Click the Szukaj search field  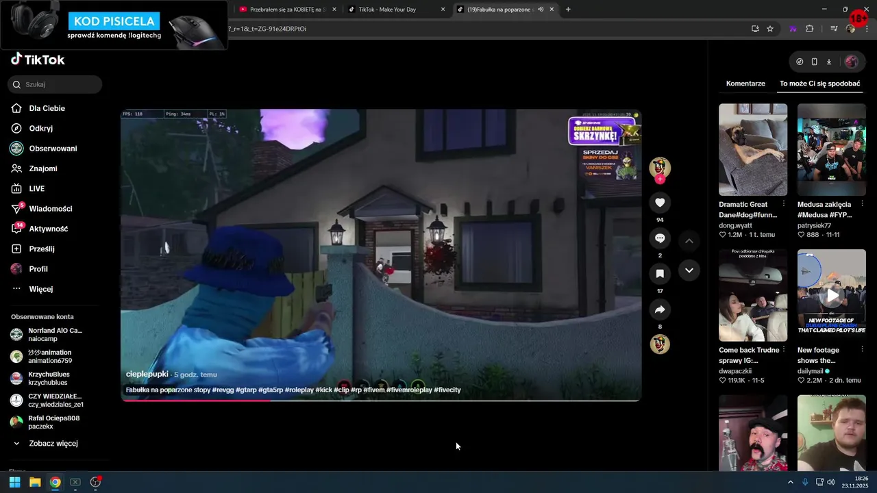pyautogui.click(x=55, y=84)
